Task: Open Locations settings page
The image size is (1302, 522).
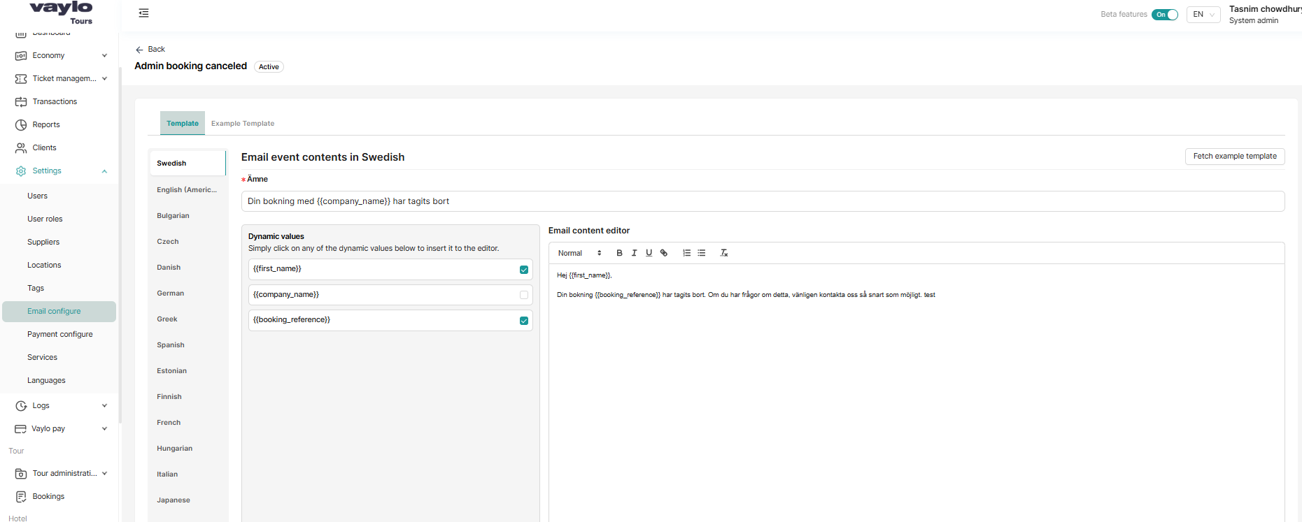Action: tap(44, 266)
